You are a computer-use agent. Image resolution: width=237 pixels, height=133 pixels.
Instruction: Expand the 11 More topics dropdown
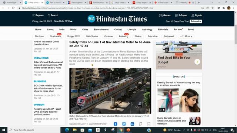point(186,36)
